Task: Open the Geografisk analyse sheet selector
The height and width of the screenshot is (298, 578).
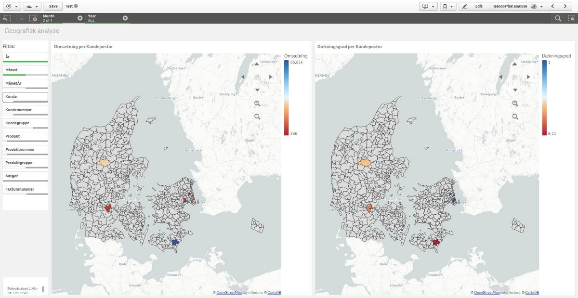Action: click(x=518, y=6)
